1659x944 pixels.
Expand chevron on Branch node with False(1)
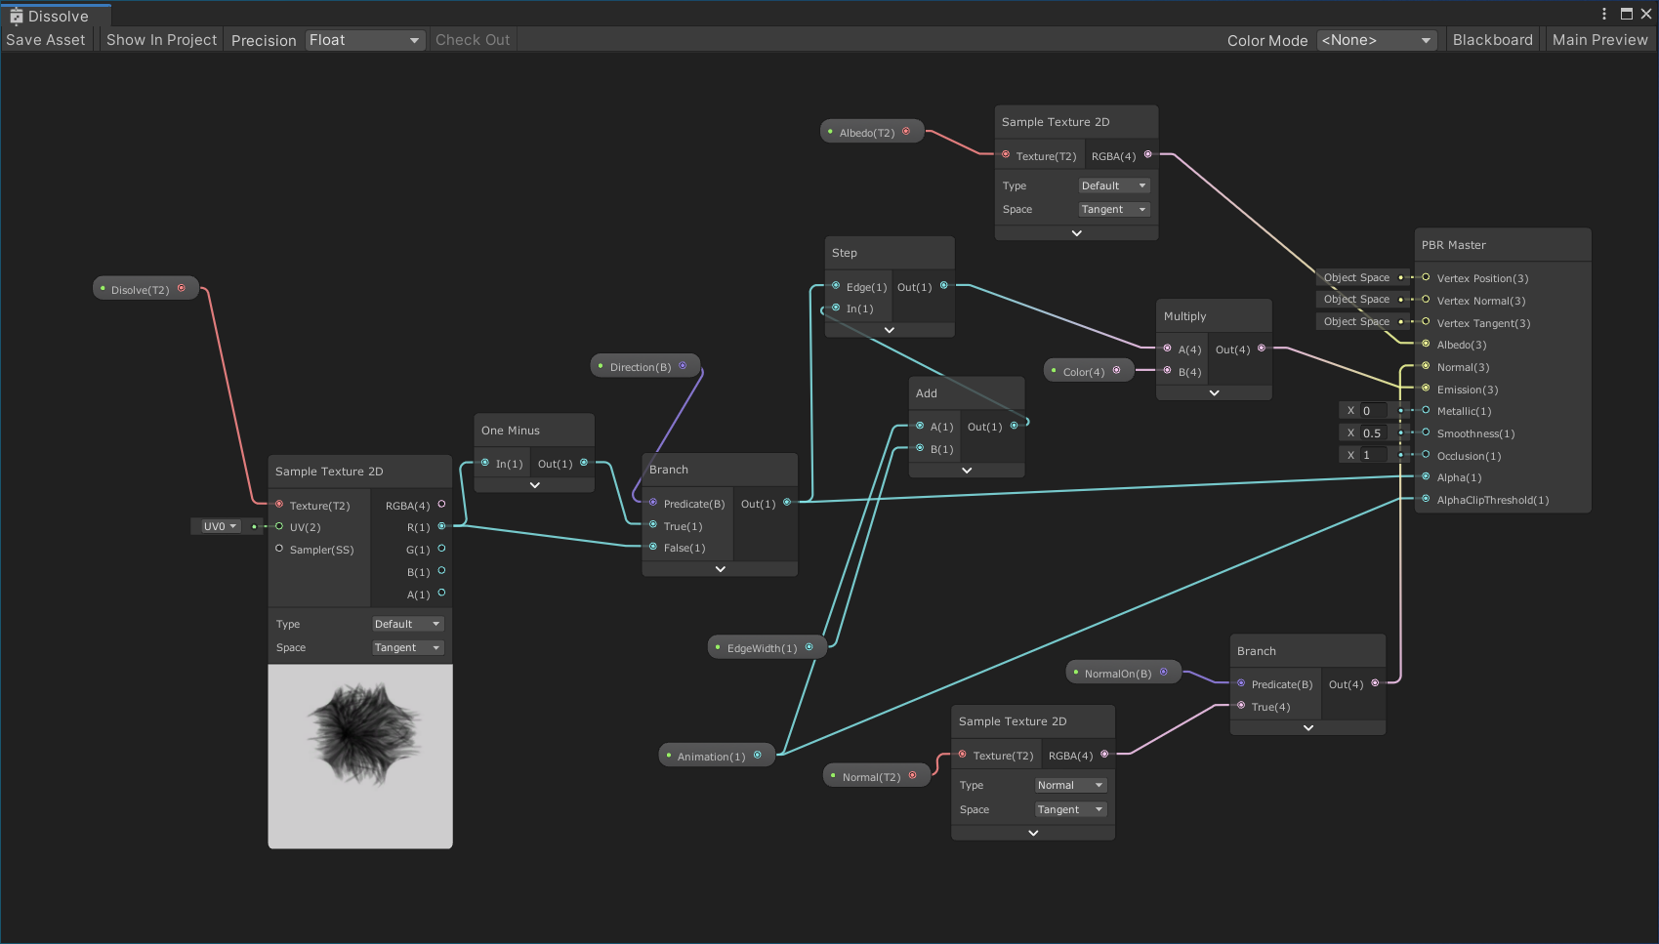pos(720,569)
